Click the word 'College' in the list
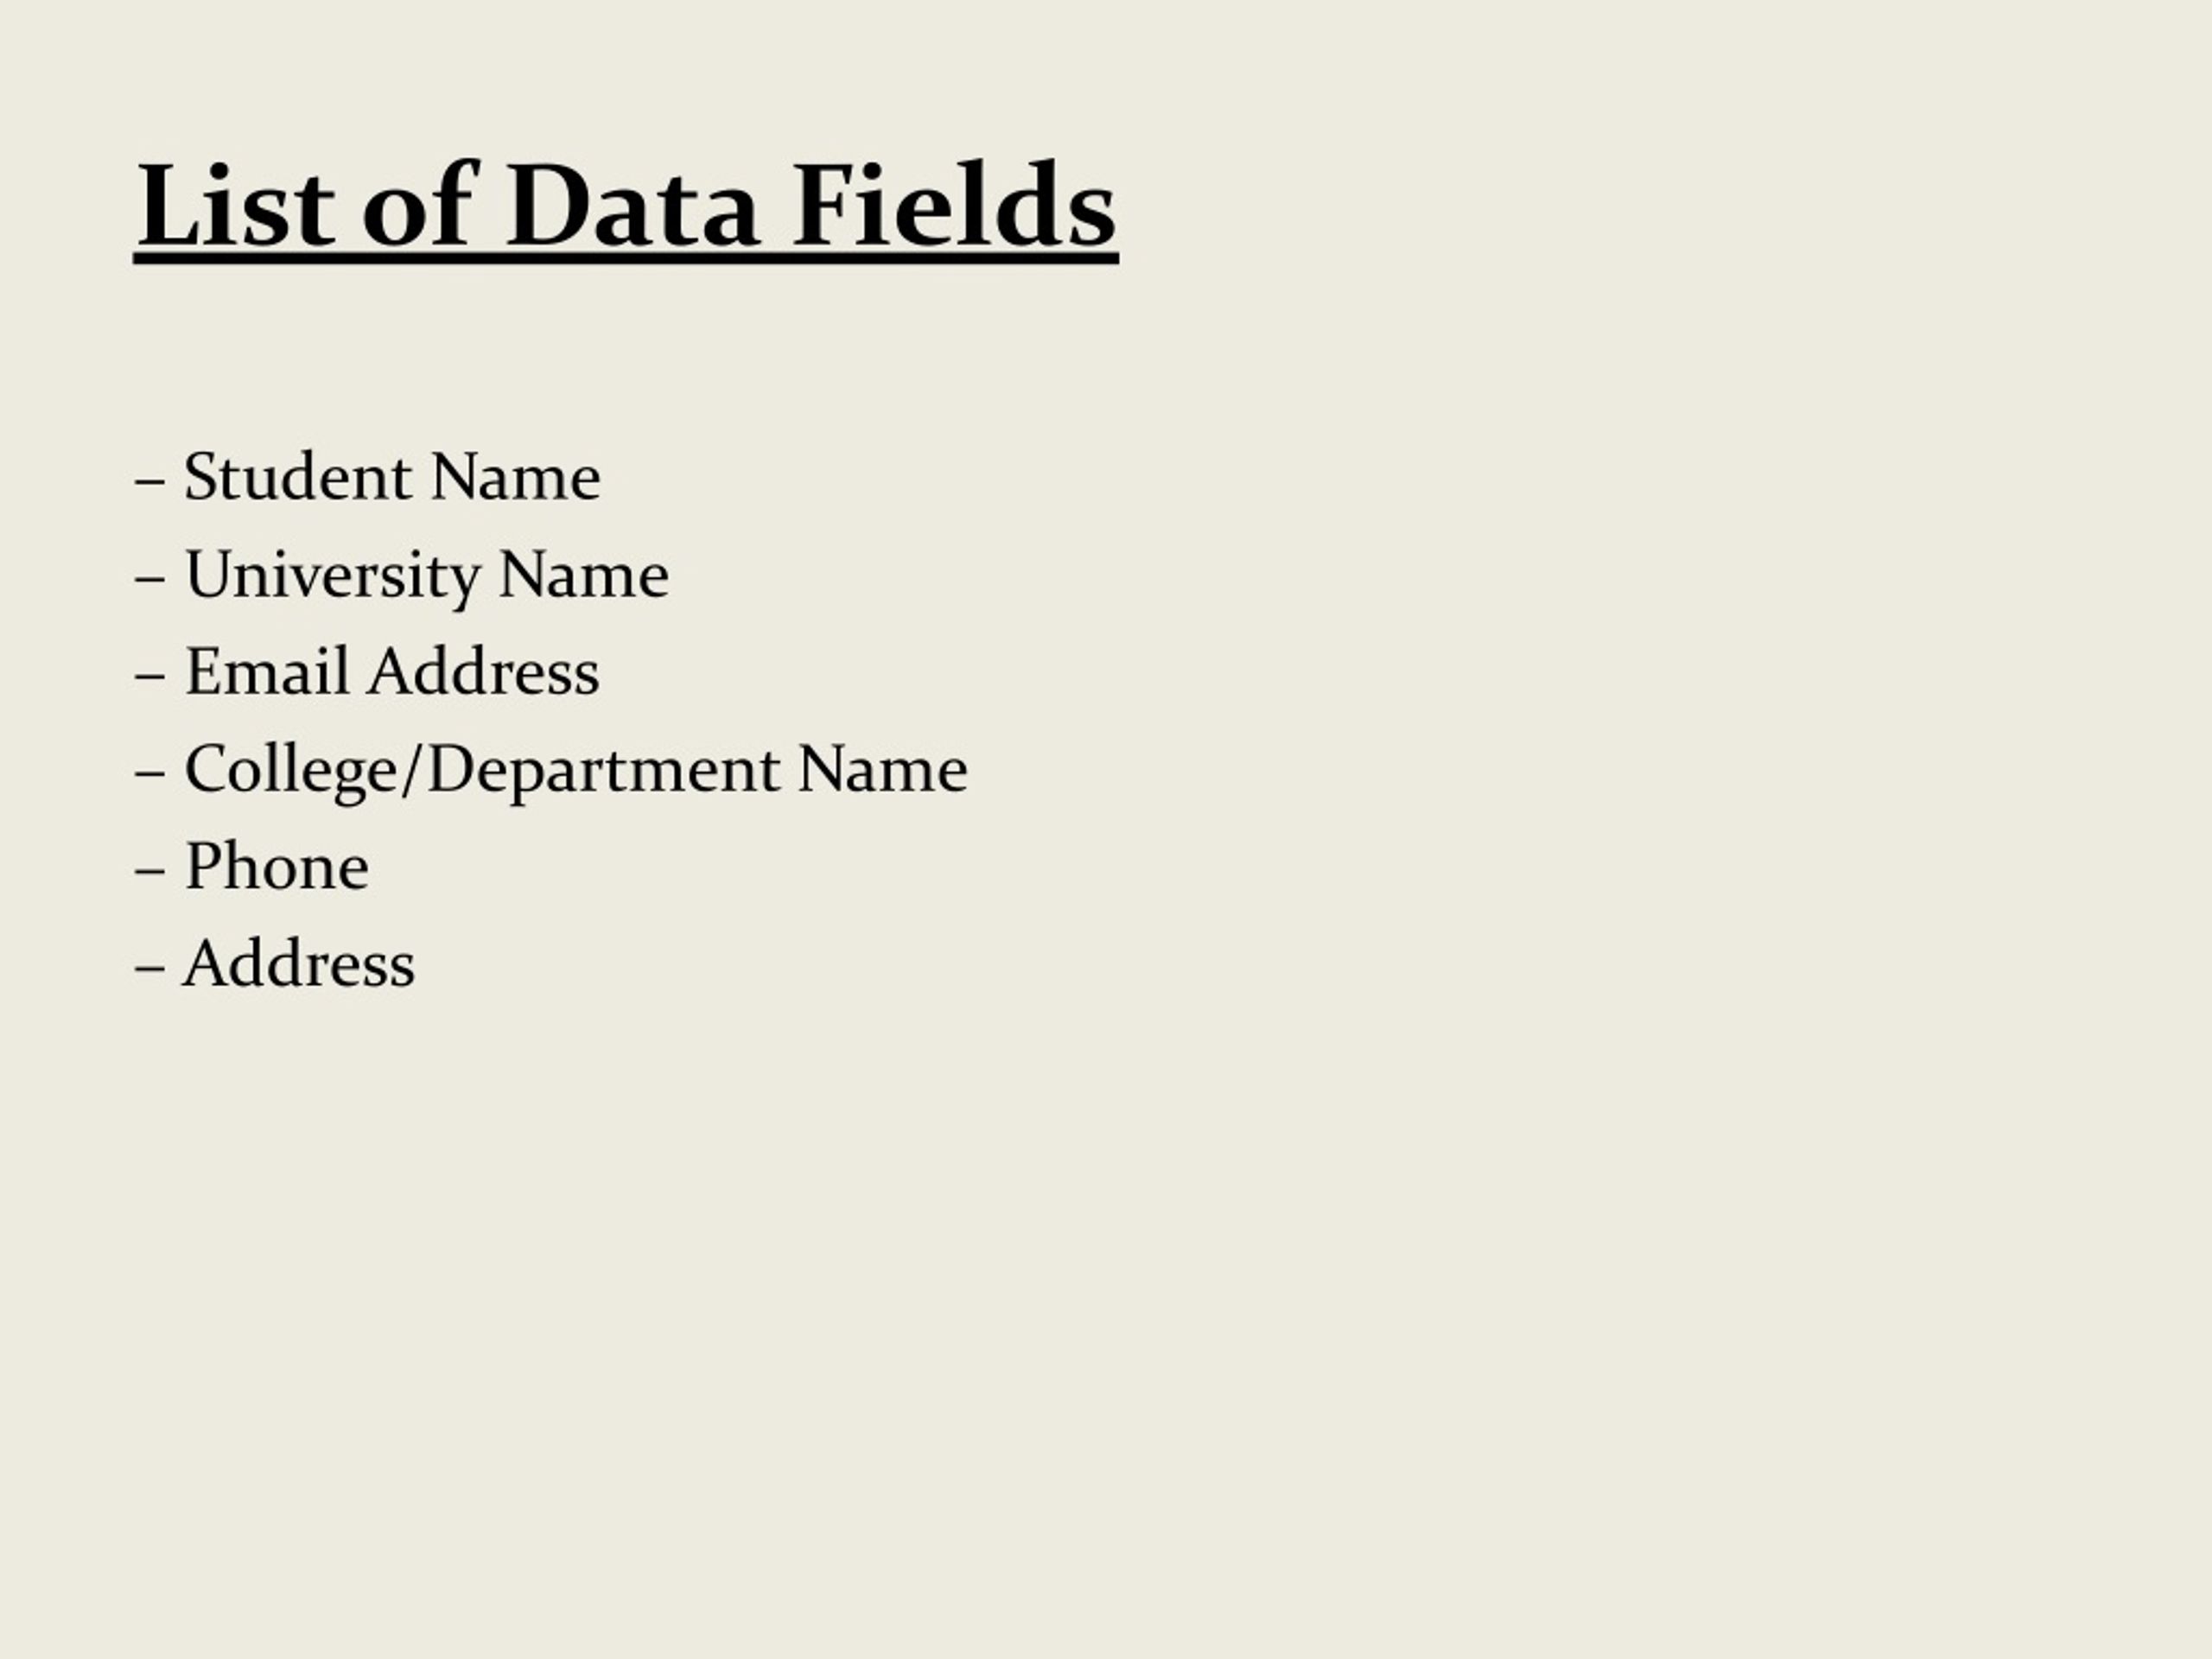 (x=290, y=771)
